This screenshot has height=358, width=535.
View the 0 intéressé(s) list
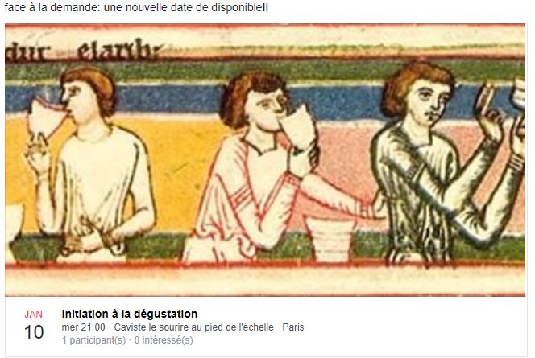164,340
